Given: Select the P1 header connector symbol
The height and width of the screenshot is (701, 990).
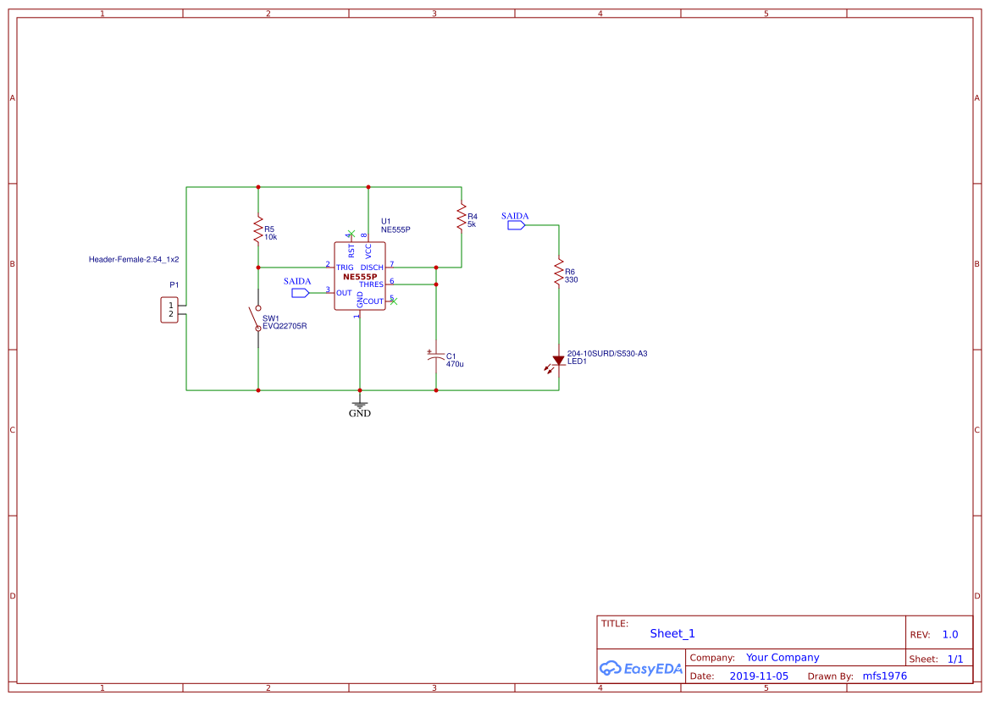Looking at the screenshot, I should click(x=170, y=310).
